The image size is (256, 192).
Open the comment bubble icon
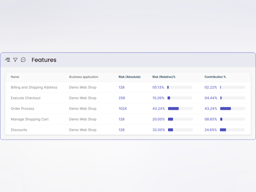point(23,60)
